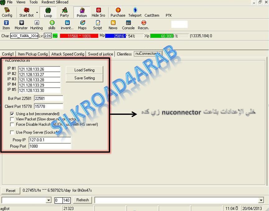Click the IP #2 address field

(39, 74)
